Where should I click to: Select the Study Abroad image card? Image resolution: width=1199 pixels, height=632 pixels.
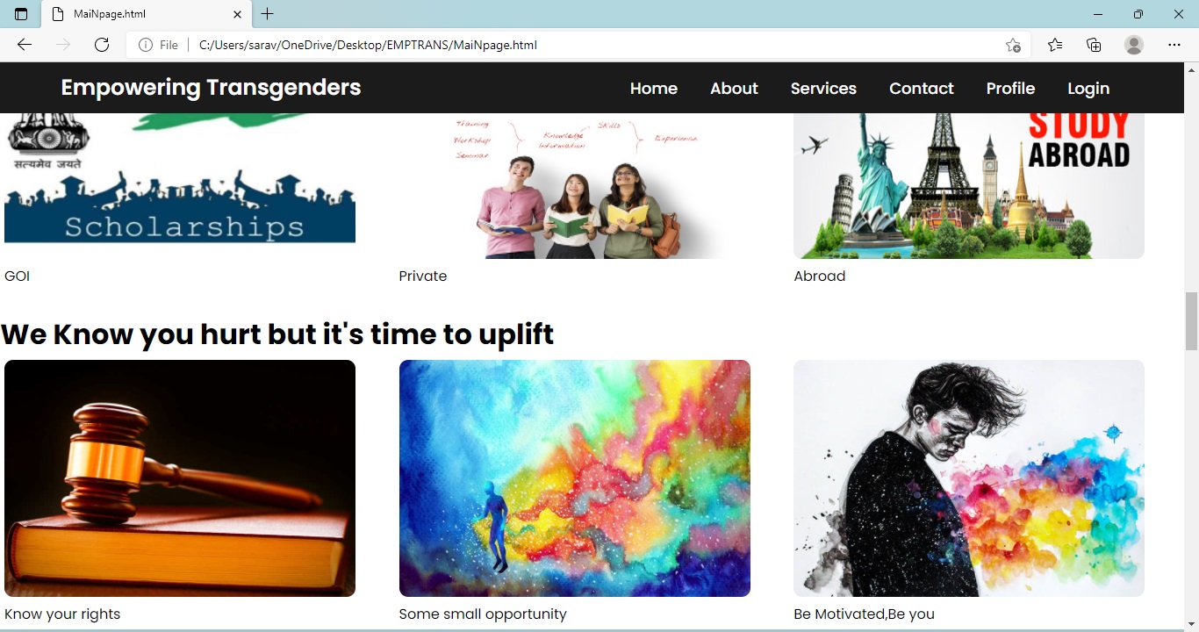tap(969, 186)
